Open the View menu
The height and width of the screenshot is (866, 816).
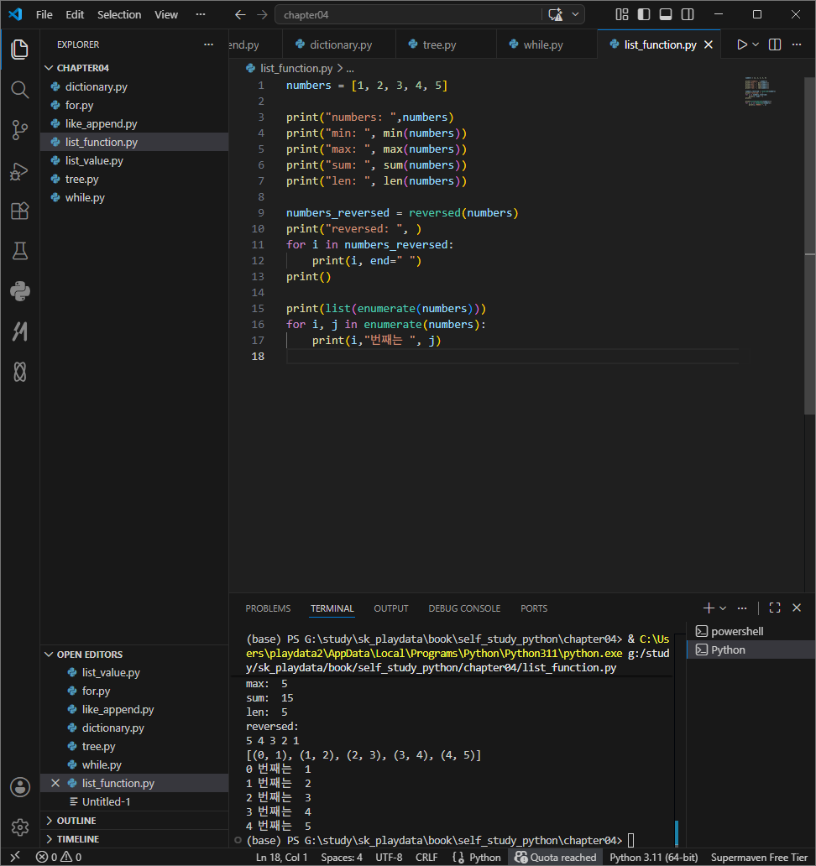click(165, 15)
